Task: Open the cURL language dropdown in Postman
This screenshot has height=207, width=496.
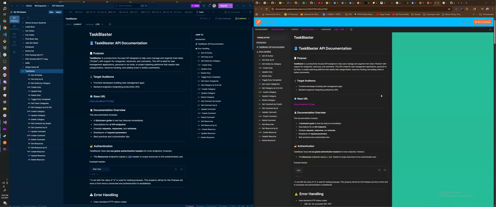Action: click(x=99, y=24)
